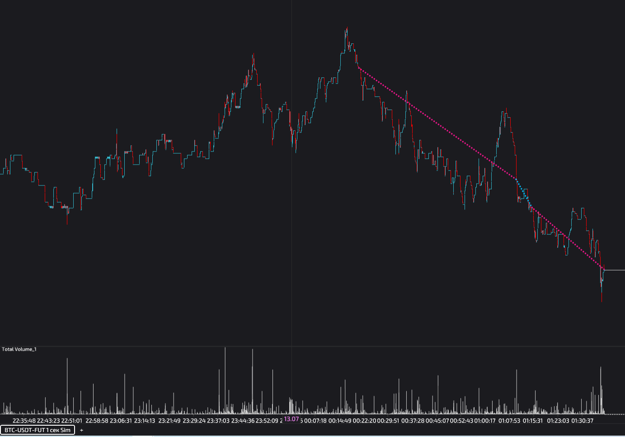The height and width of the screenshot is (437, 625).
Task: Click the 22:35:48 time axis label
Action: [x=24, y=421]
